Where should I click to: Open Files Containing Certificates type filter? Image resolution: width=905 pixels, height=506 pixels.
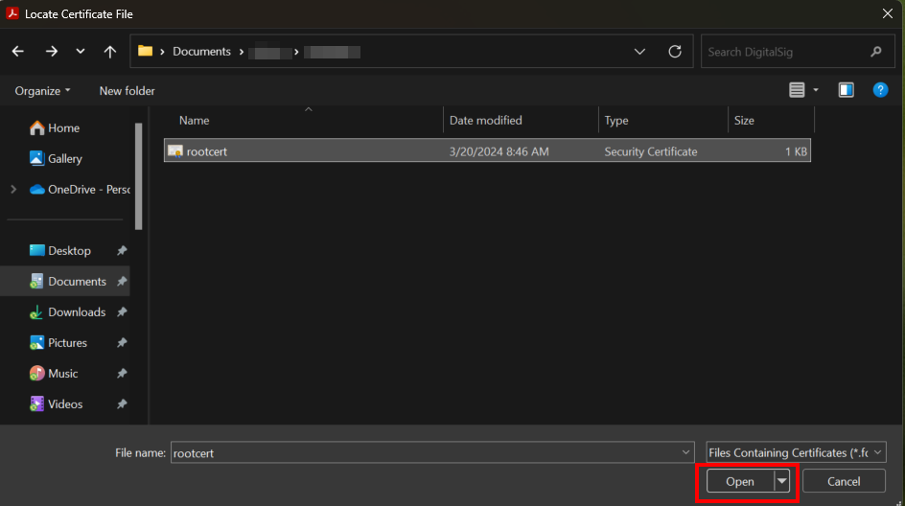796,452
